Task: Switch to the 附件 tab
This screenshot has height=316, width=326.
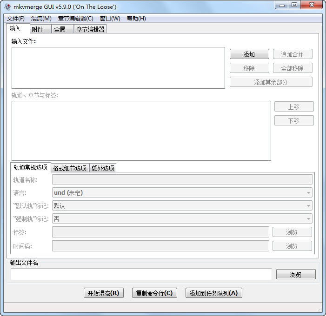Action: click(41, 29)
